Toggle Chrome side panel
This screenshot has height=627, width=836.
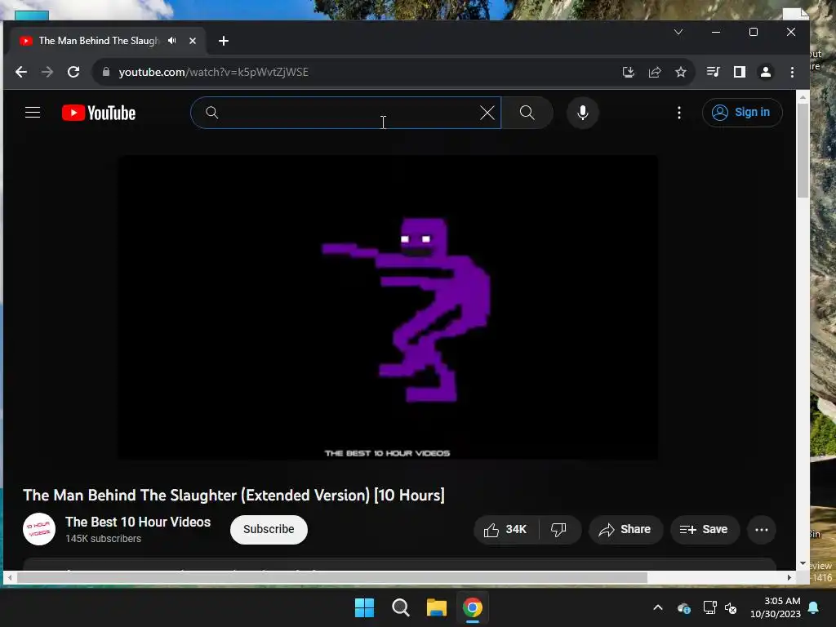tap(740, 72)
